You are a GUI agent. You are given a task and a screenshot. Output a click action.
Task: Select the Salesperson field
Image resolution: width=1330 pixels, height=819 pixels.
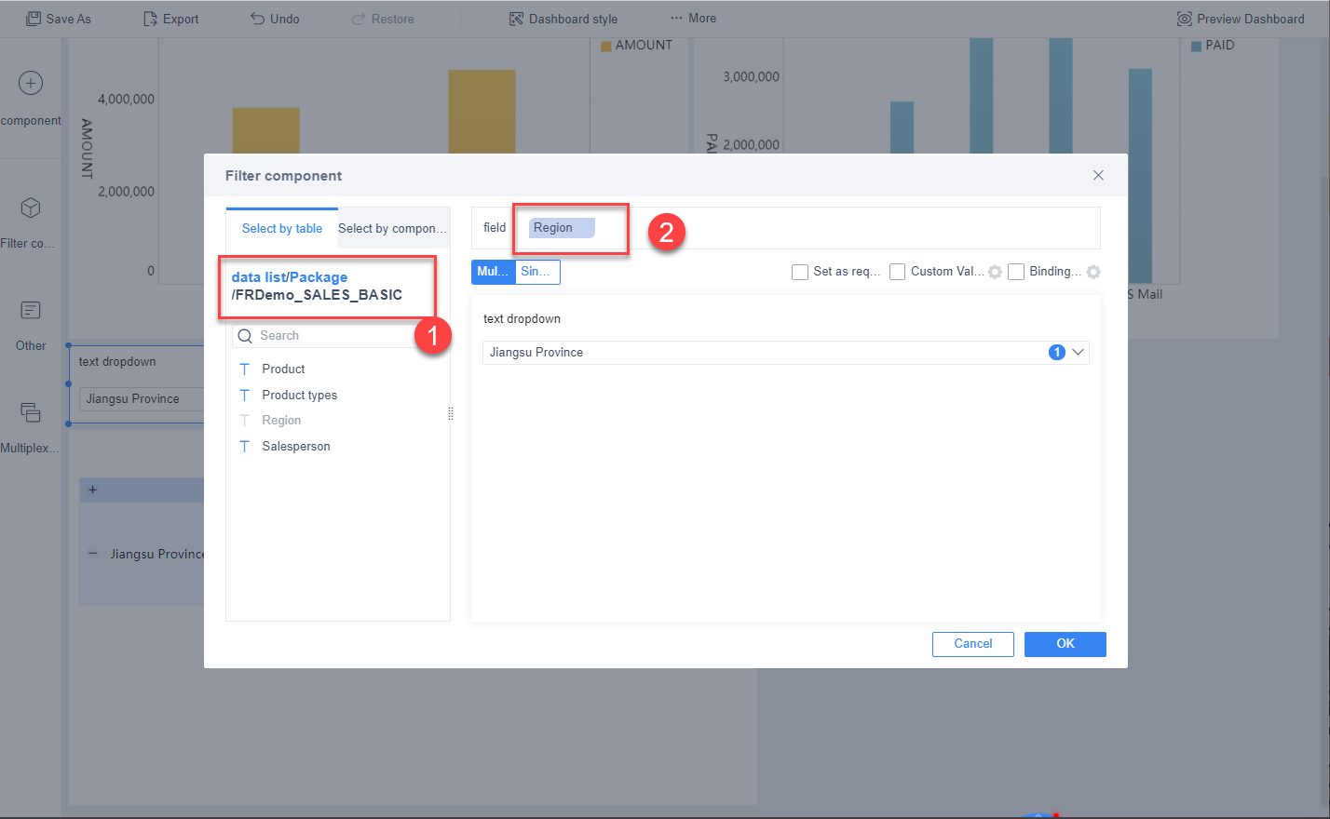[296, 447]
